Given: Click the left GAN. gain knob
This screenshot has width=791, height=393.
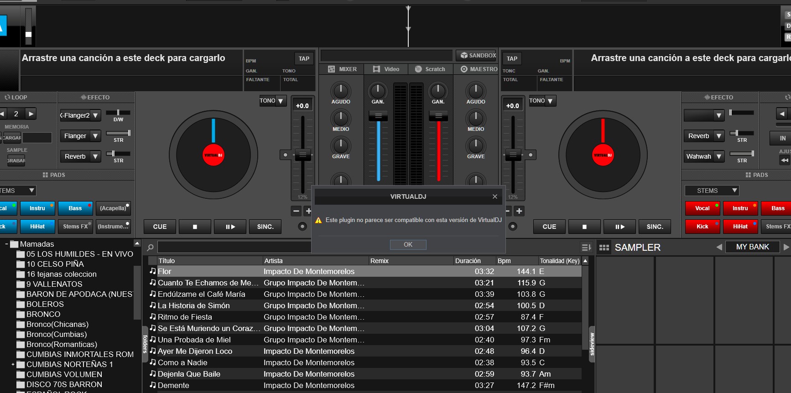Looking at the screenshot, I should point(378,91).
